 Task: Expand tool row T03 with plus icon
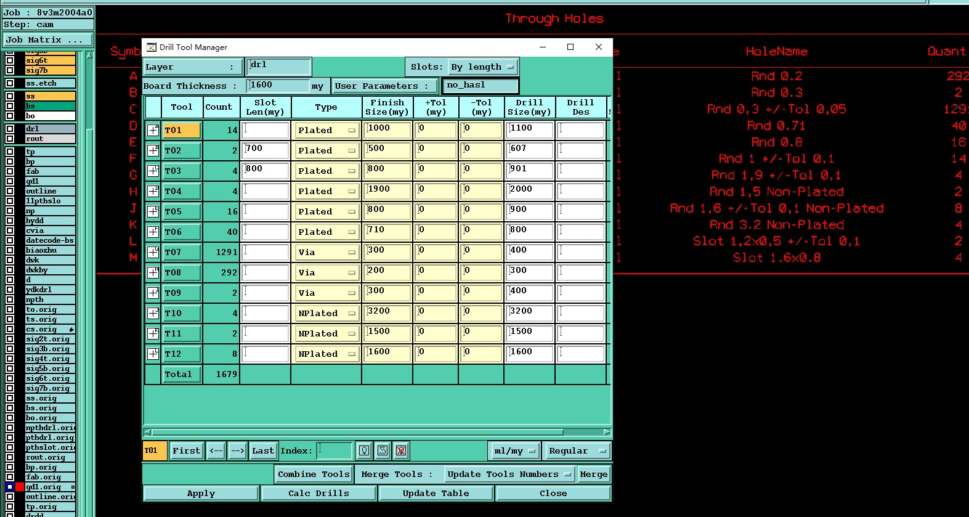[x=153, y=171]
